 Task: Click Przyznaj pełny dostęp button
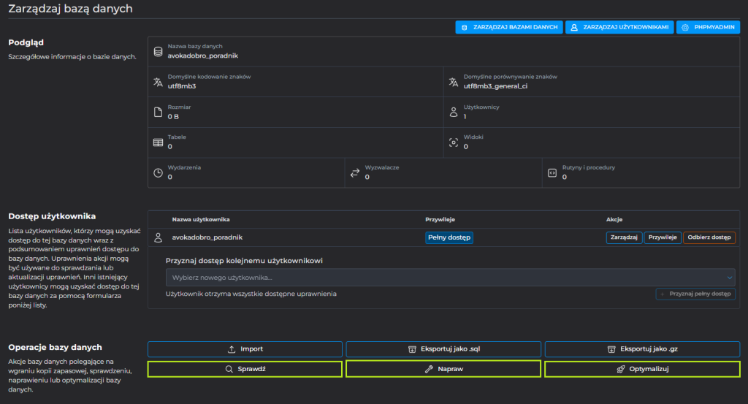pyautogui.click(x=695, y=294)
